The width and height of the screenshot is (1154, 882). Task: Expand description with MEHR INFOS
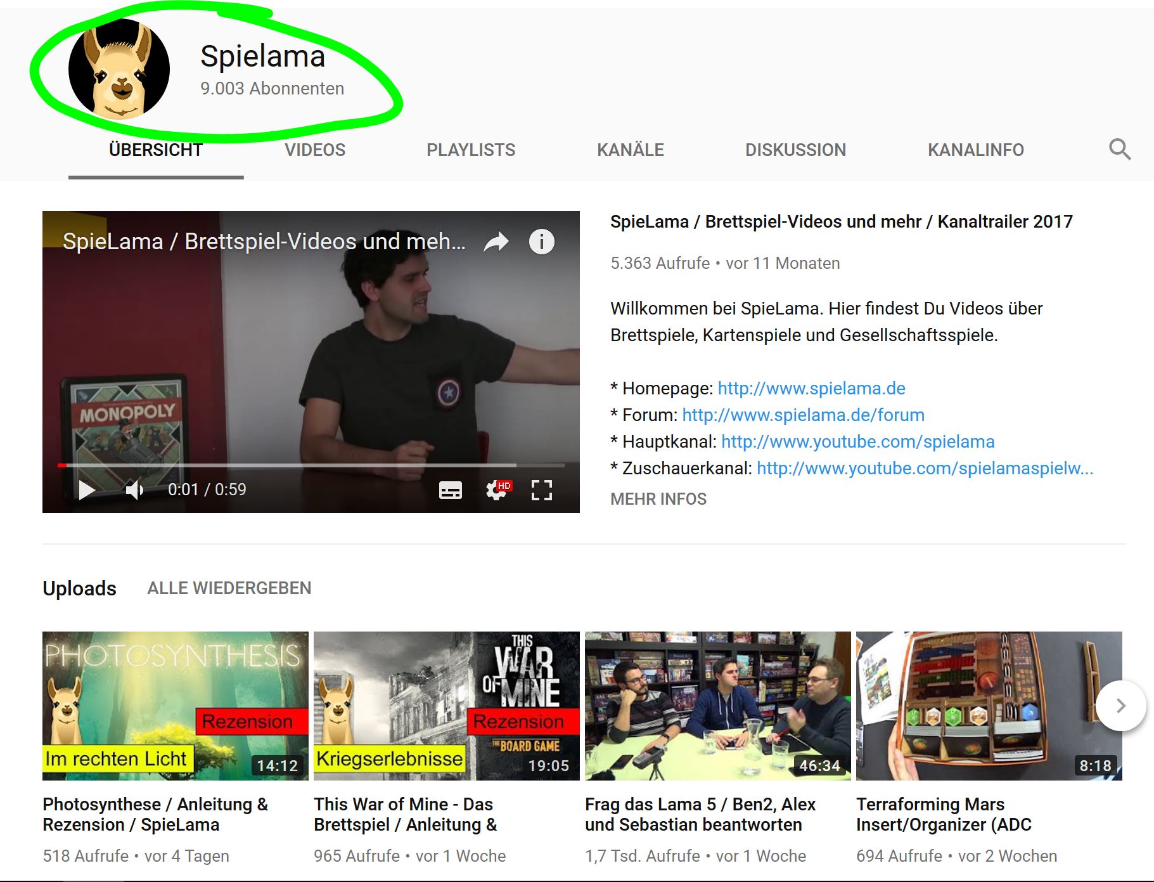658,499
